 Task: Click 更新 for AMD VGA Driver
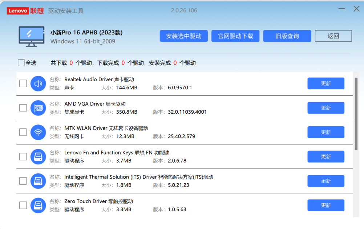click(326, 108)
